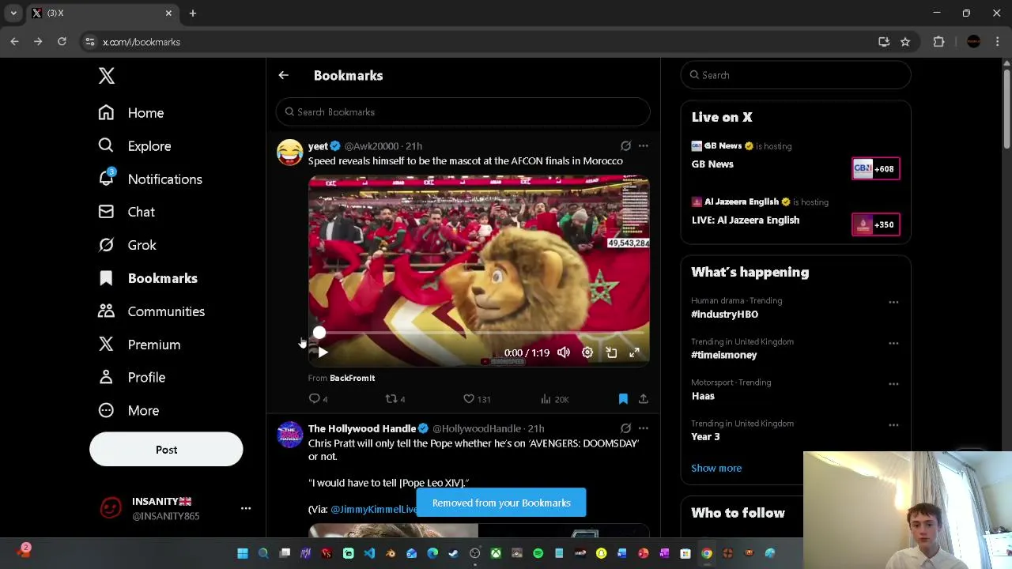The height and width of the screenshot is (569, 1012).
Task: Click the address bar URL
Action: [142, 42]
